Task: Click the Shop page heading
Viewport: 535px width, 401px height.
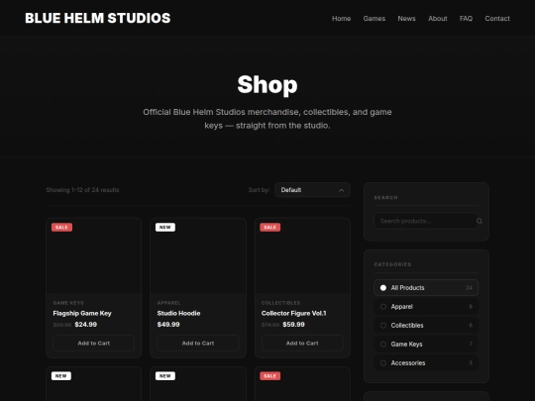Action: click(267, 84)
